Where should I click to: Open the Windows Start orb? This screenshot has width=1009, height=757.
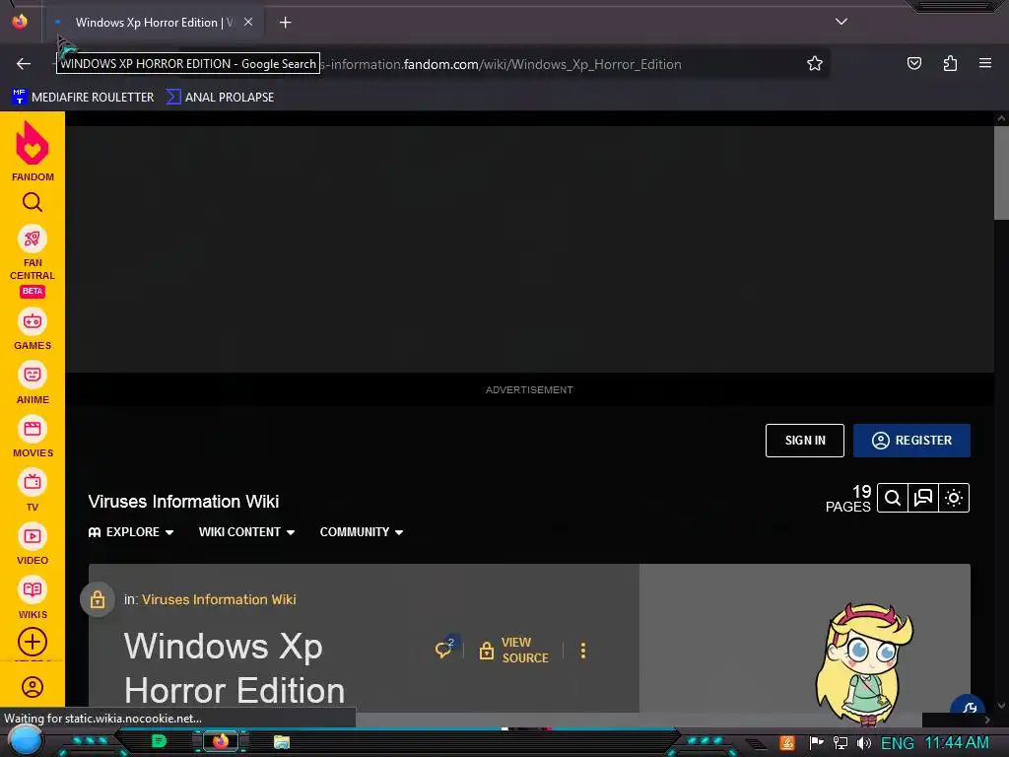25,740
